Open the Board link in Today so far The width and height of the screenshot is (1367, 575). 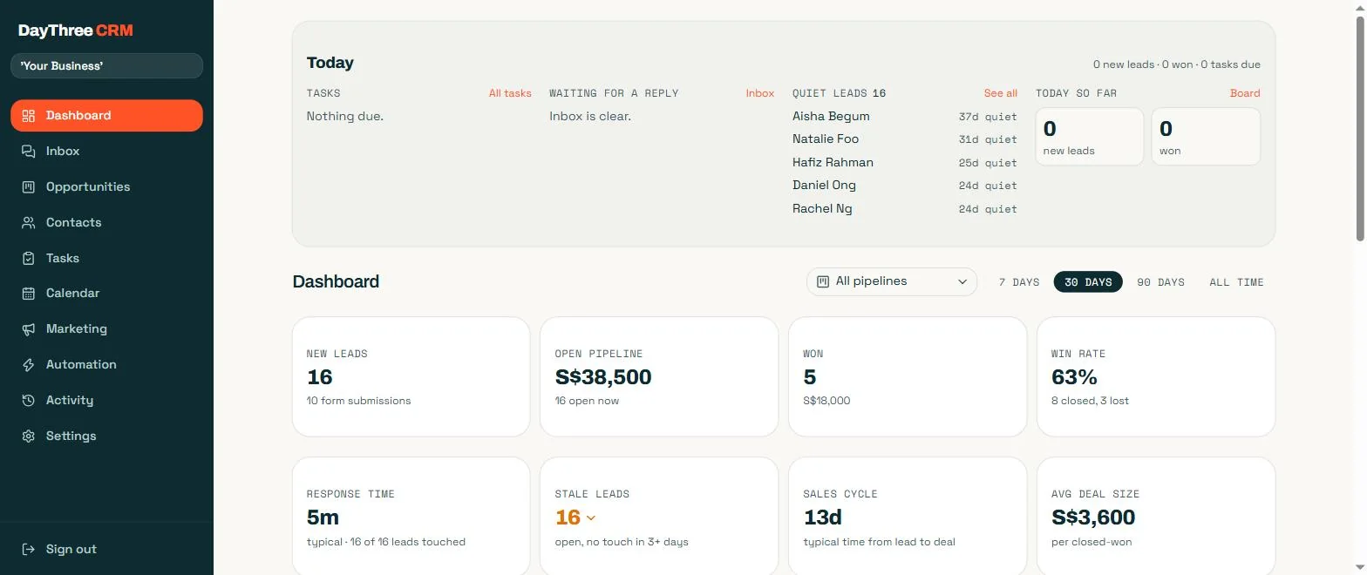tap(1245, 93)
